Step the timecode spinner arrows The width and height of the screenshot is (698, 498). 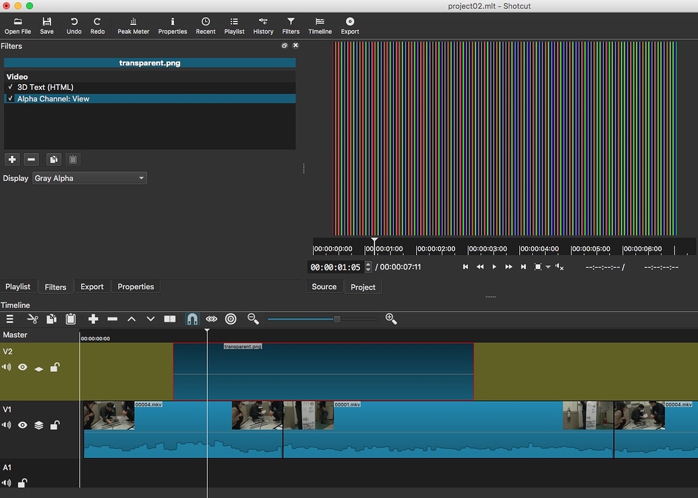tap(368, 267)
